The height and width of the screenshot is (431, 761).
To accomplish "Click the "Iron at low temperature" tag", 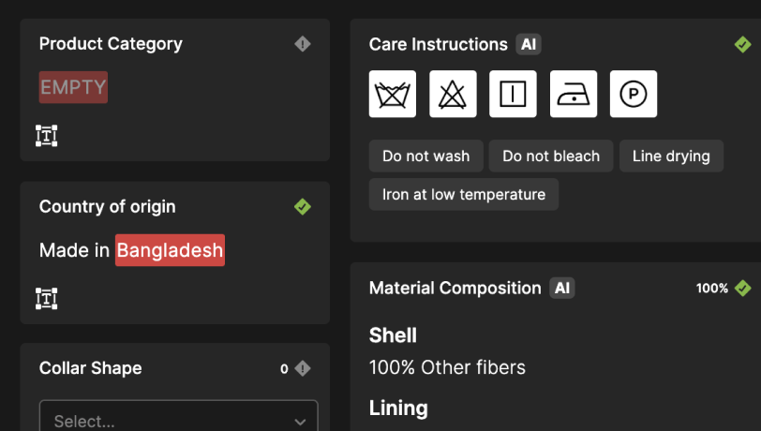I will click(x=464, y=195).
